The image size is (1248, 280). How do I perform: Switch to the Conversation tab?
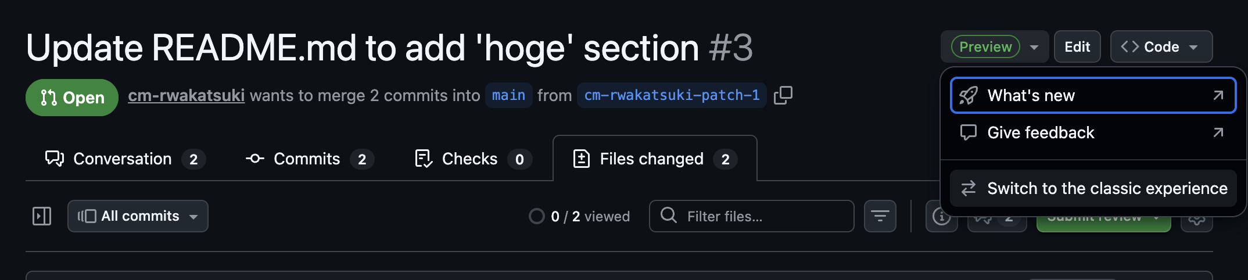(x=123, y=159)
